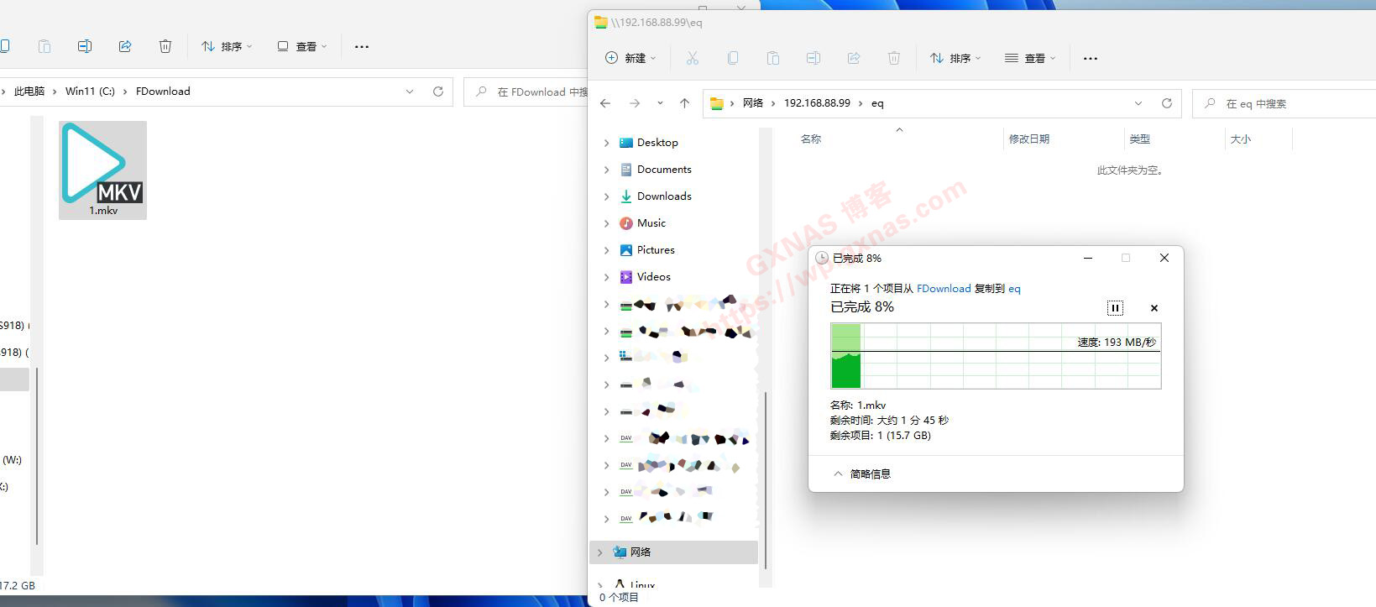
Task: Open more options in eq window toolbar
Action: (x=1090, y=58)
